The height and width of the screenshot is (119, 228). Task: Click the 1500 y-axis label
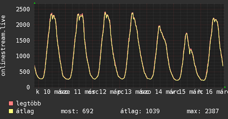point(23,40)
